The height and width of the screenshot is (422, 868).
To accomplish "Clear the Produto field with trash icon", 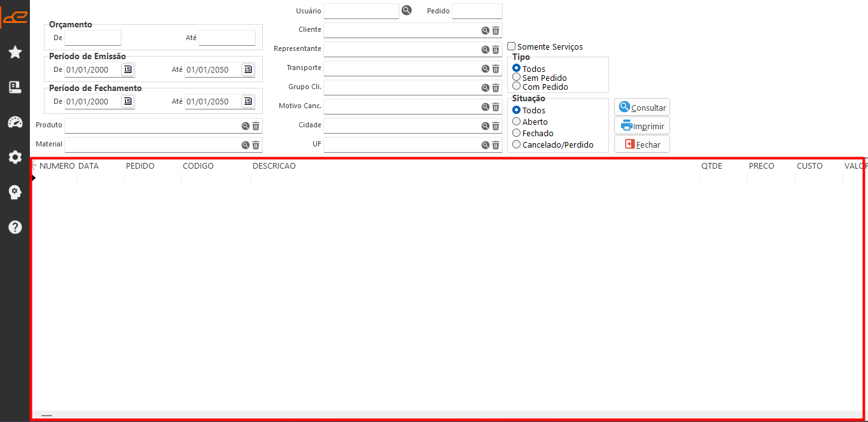I will click(x=256, y=126).
